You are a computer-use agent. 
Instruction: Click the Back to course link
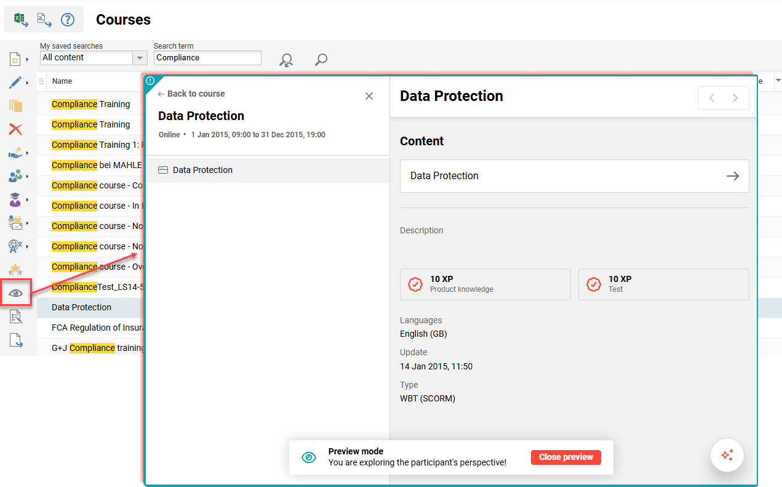click(191, 94)
